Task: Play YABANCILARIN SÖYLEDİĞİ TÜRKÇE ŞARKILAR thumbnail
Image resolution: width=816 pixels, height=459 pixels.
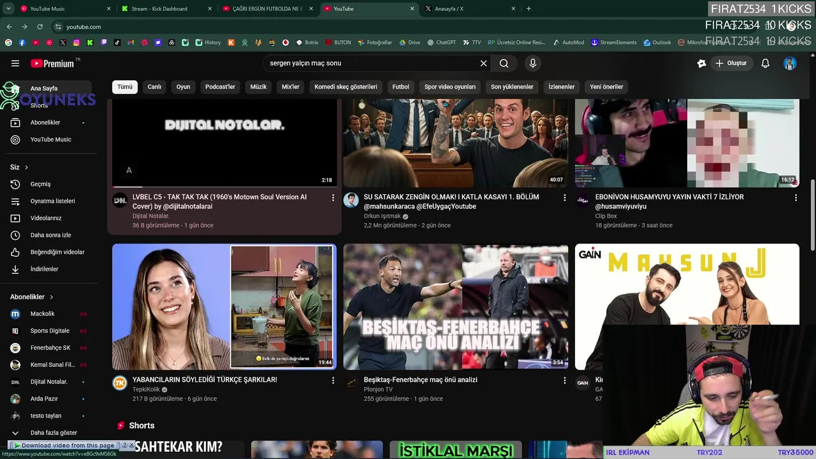Action: [x=224, y=307]
